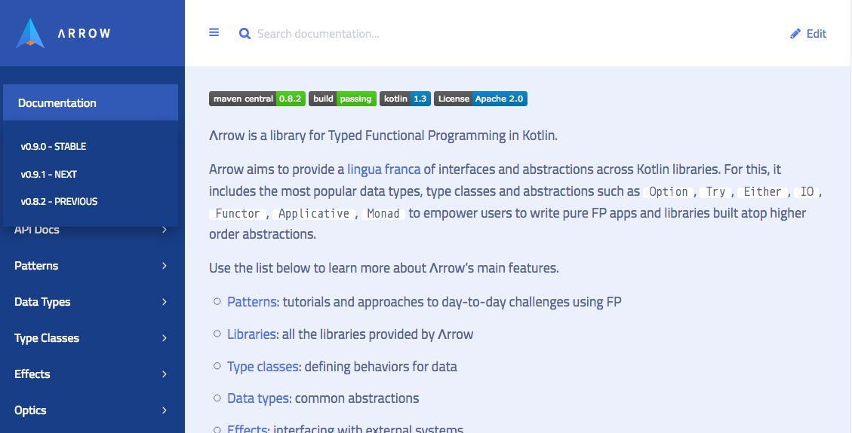
Task: Click the ARROW brand title text
Action: 85,34
